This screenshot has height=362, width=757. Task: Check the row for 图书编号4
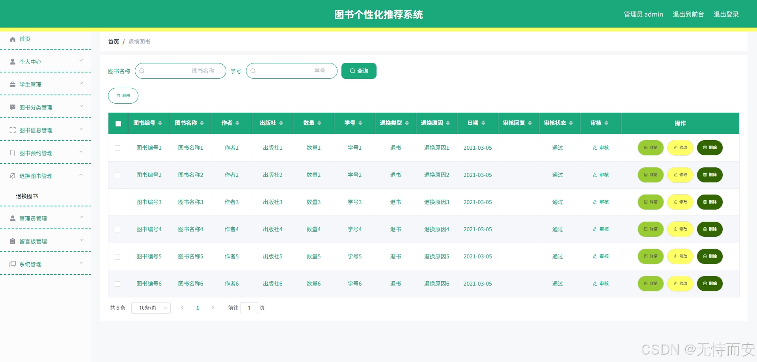pyautogui.click(x=117, y=230)
